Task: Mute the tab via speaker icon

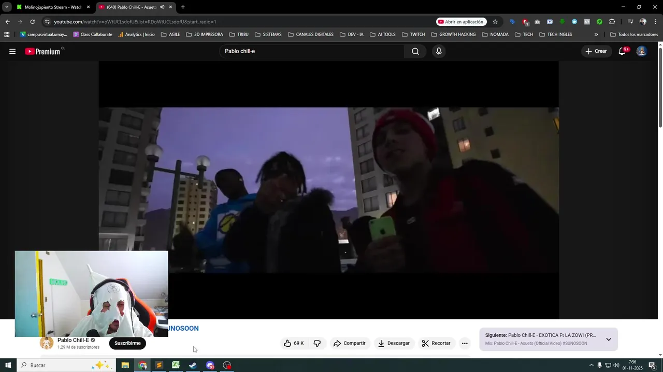Action: click(162, 7)
